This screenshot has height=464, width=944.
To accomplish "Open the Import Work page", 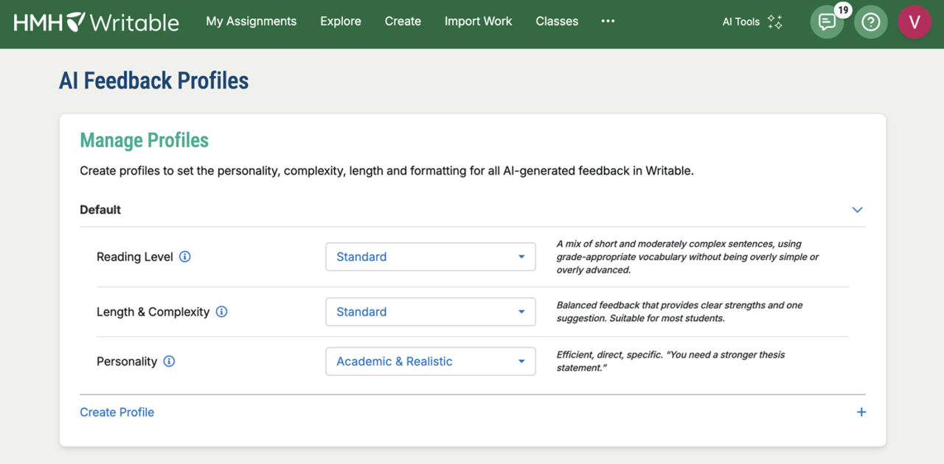I will coord(478,21).
